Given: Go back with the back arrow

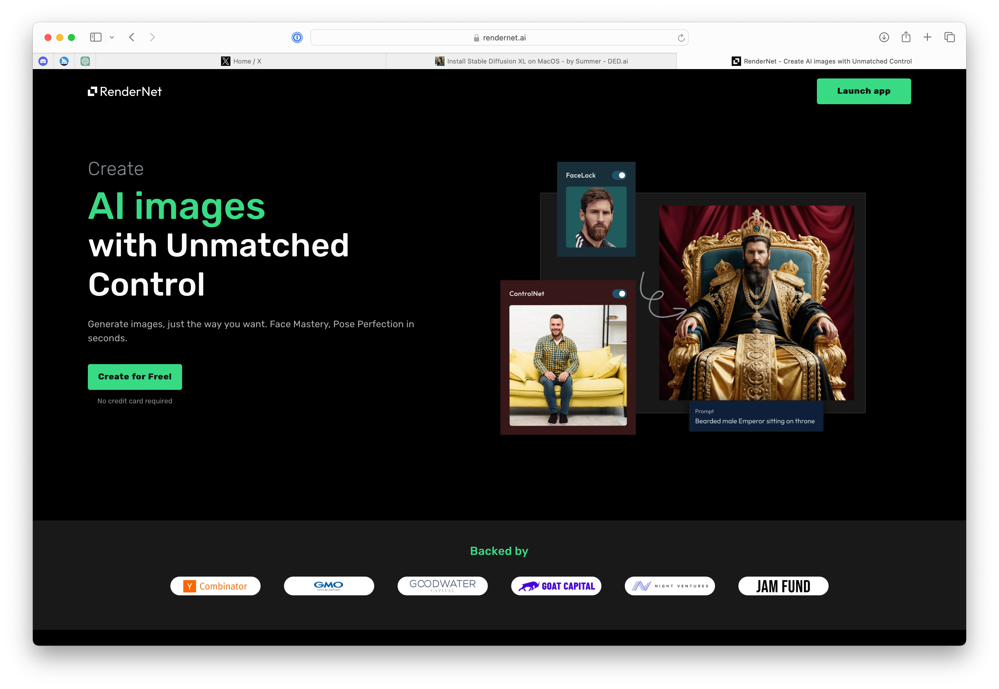Looking at the screenshot, I should [x=132, y=37].
